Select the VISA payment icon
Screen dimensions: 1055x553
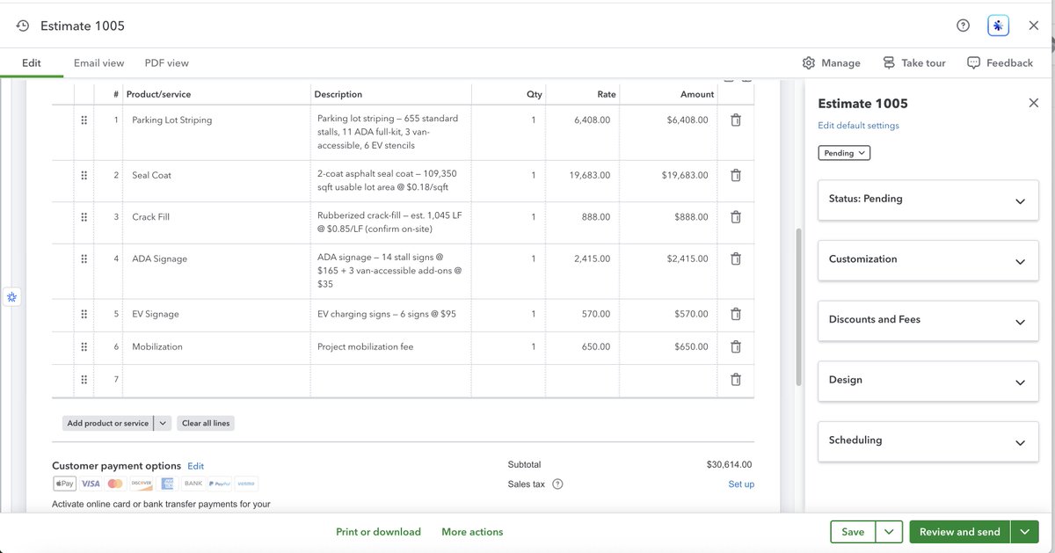91,484
